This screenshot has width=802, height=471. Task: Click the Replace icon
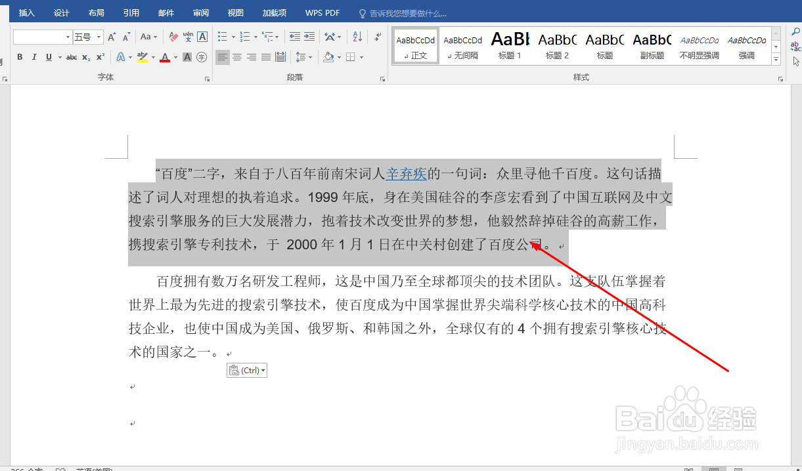tap(796, 47)
